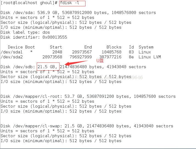This screenshot has height=149, width=196.
Task: Click the boot asterisk for sda1
Action: [31, 51]
